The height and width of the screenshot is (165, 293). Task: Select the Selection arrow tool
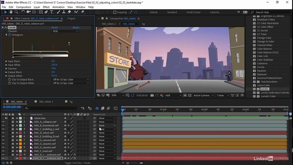tap(5, 12)
